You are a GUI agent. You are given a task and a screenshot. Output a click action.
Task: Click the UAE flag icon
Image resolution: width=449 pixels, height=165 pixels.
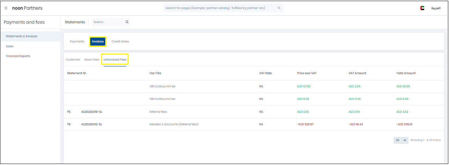pyautogui.click(x=422, y=8)
